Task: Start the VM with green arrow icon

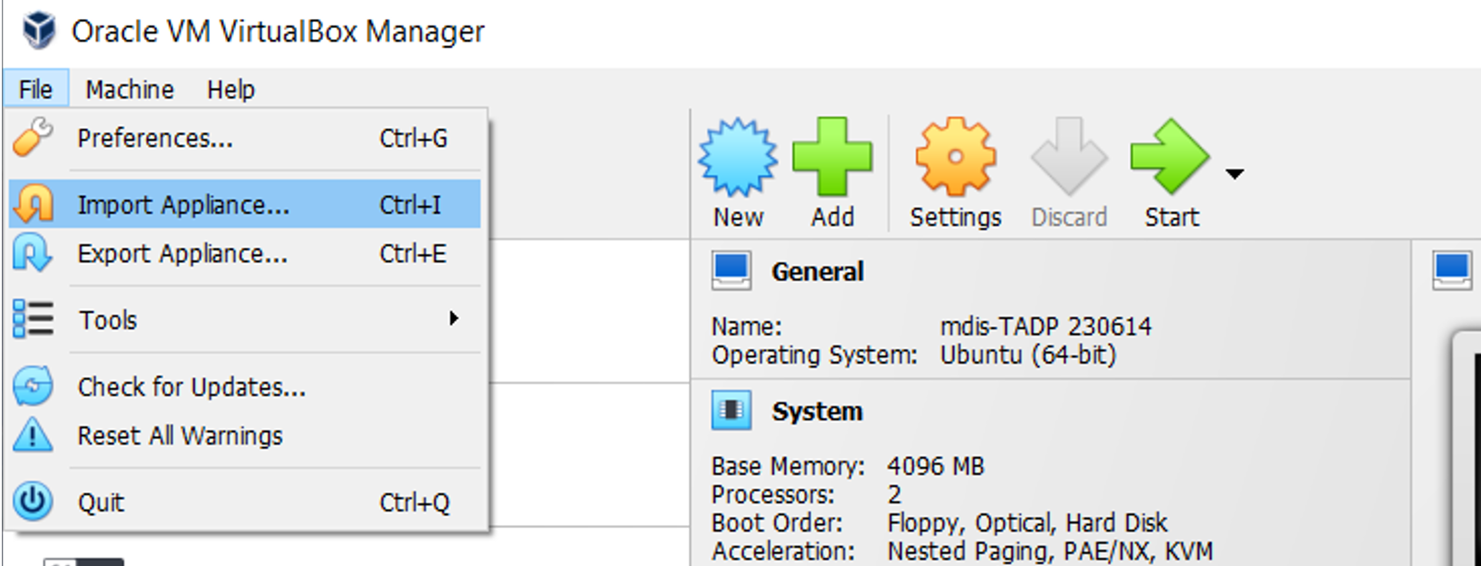Action: [x=1171, y=156]
